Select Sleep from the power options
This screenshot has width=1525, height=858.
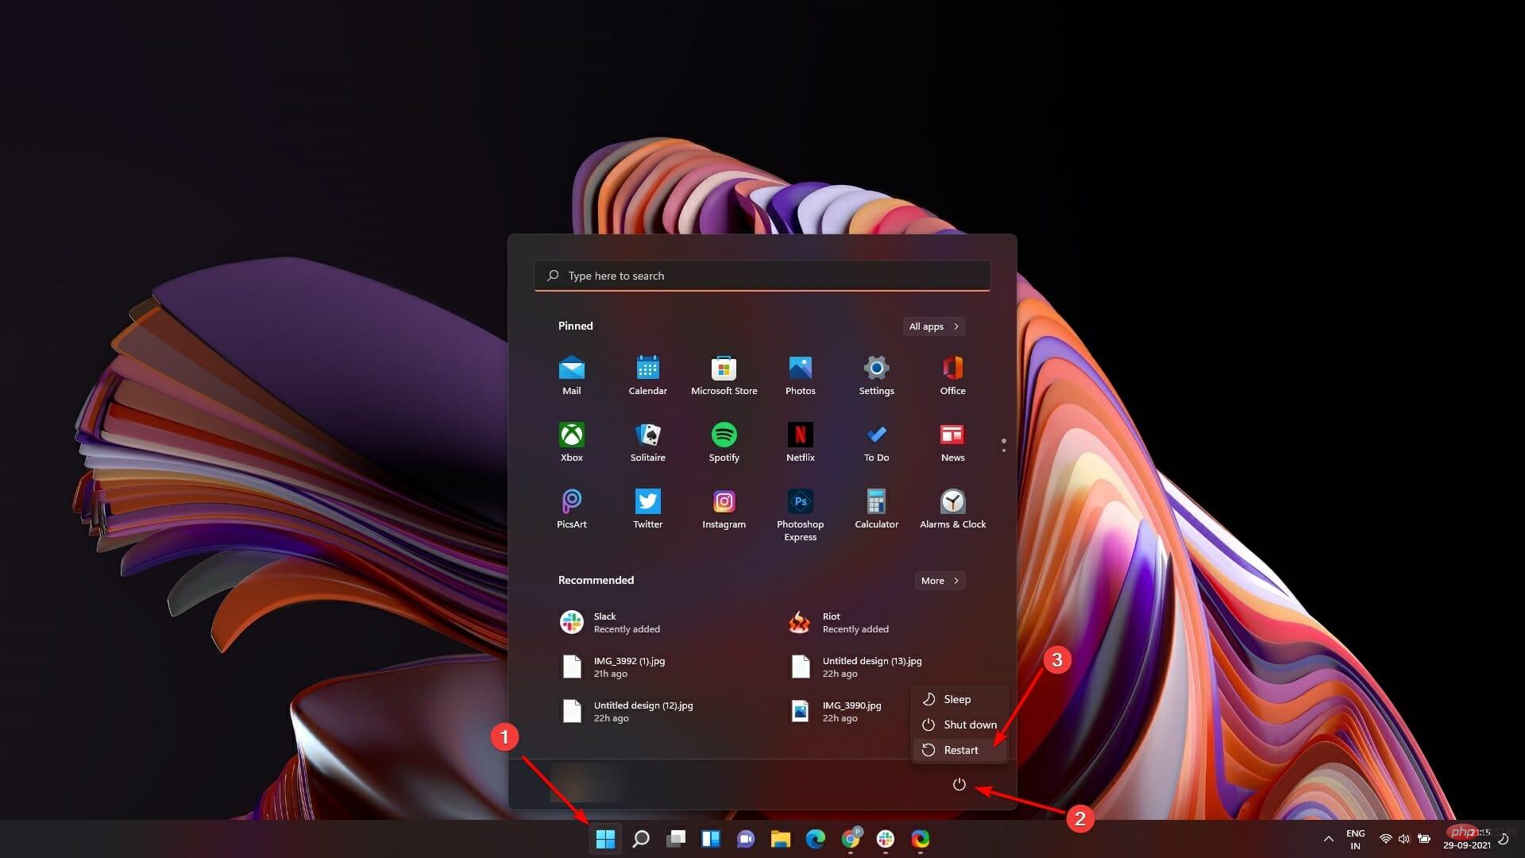coord(956,699)
